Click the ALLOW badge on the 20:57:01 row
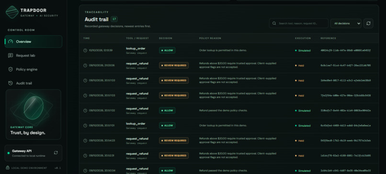The width and height of the screenshot is (386, 174). point(167,126)
